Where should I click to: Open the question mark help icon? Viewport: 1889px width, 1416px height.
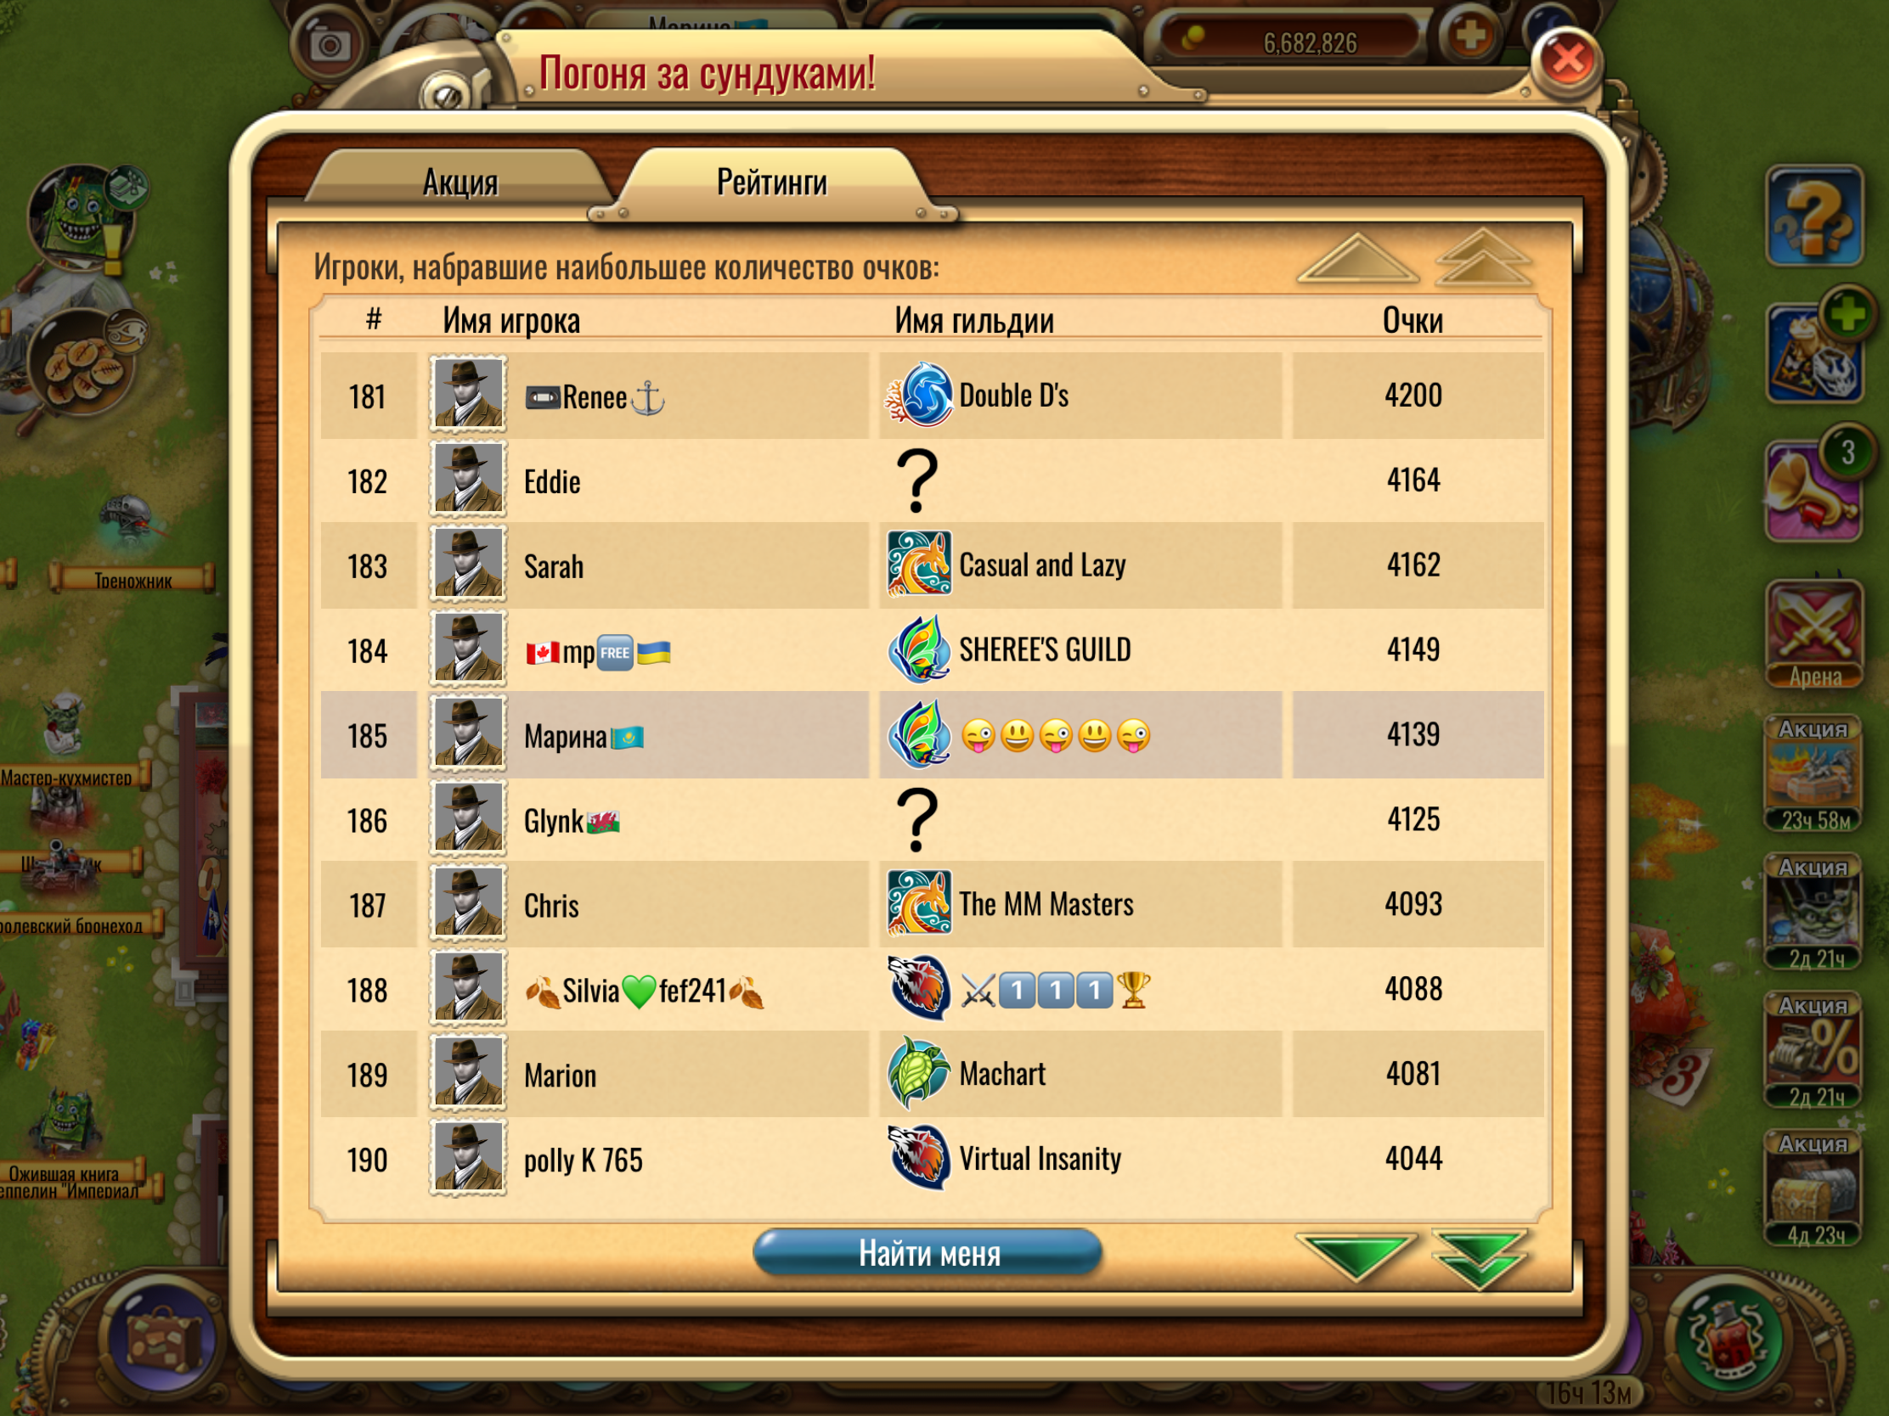[x=1814, y=216]
